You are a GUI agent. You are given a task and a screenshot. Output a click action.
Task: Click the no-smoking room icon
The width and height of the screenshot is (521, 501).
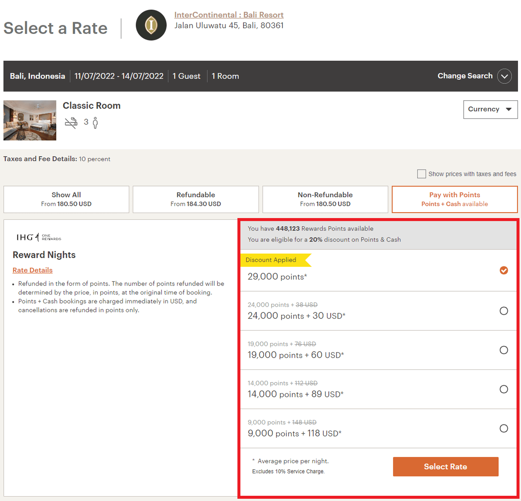pyautogui.click(x=71, y=123)
